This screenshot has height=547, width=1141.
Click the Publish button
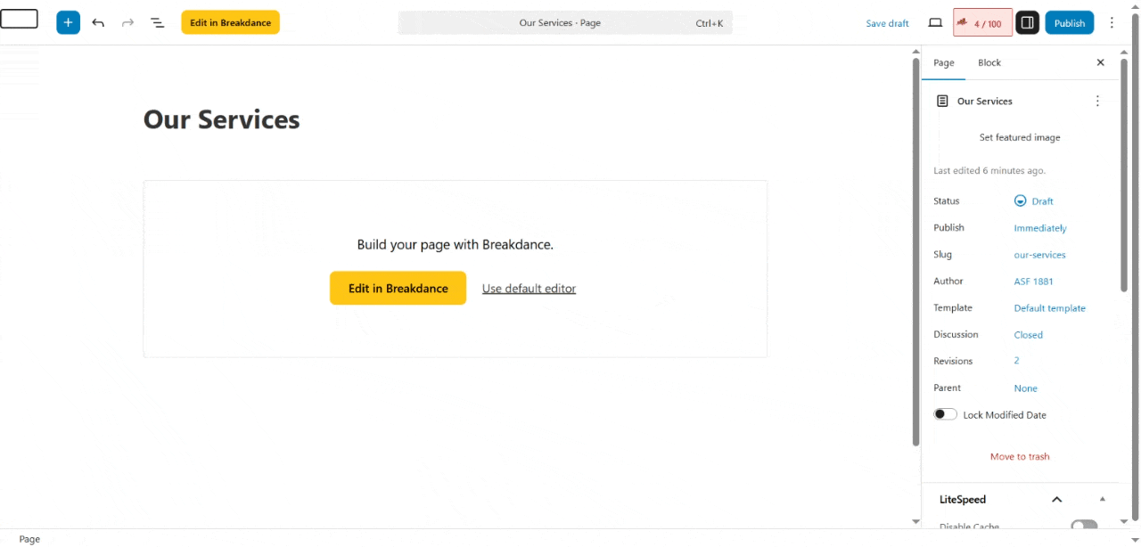click(1069, 22)
